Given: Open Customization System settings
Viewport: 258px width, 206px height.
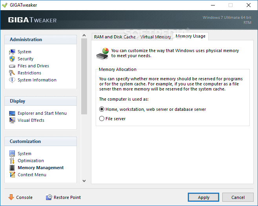Looking at the screenshot, I should click(25, 154).
